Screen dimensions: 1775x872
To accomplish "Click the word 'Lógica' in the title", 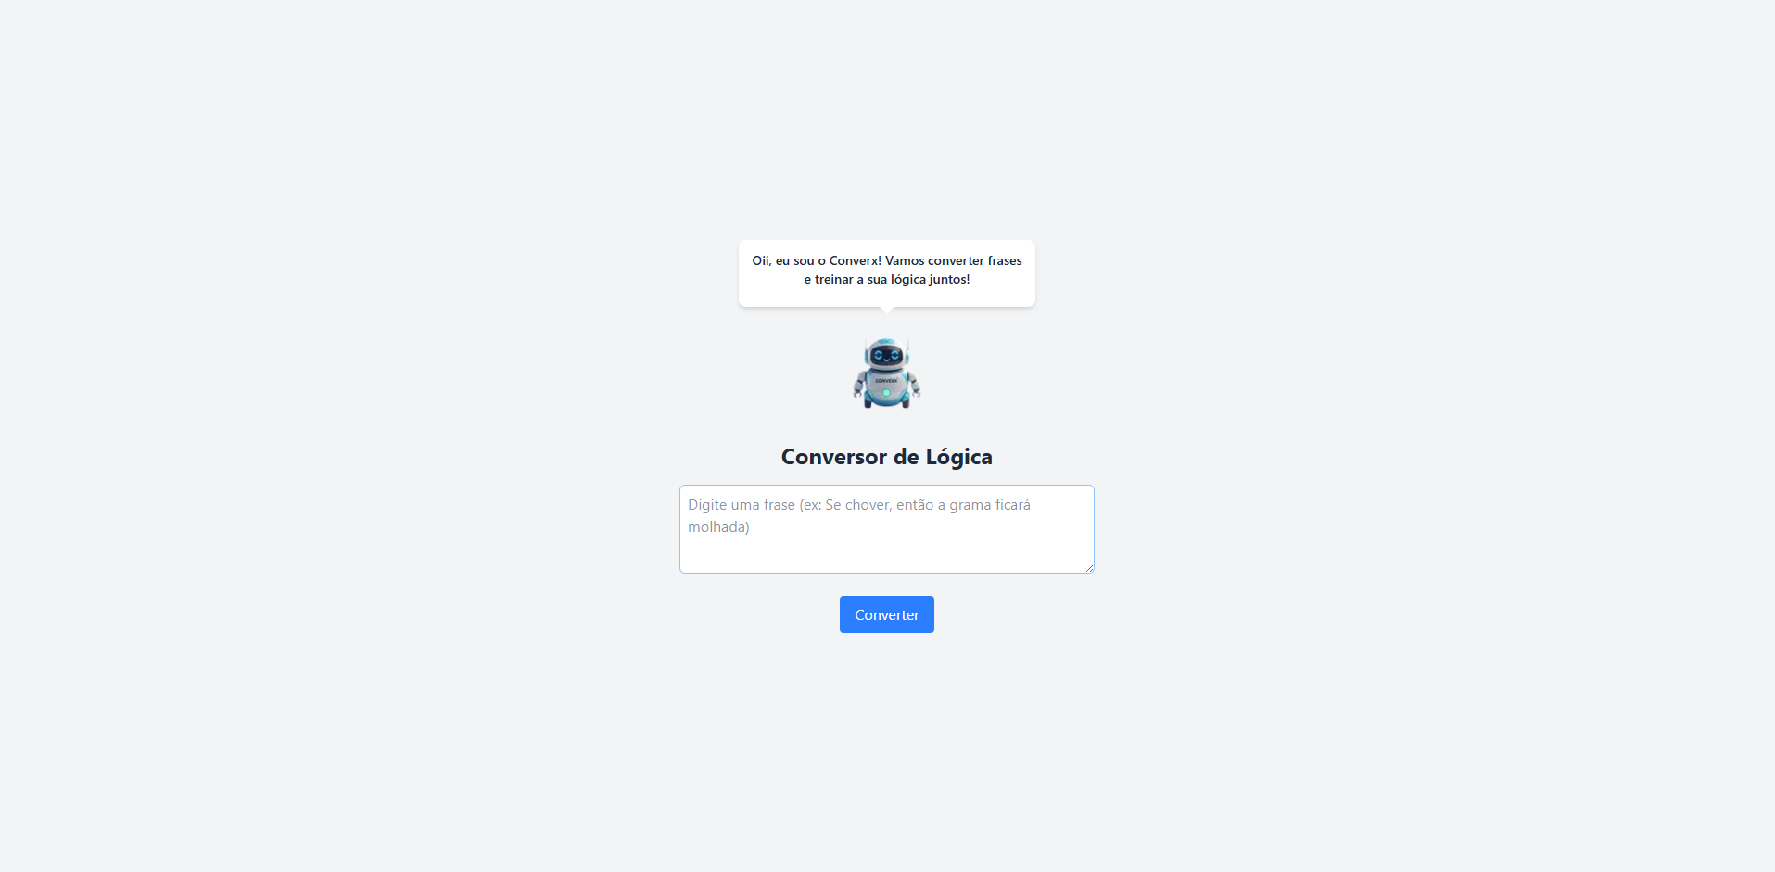I will click(958, 457).
